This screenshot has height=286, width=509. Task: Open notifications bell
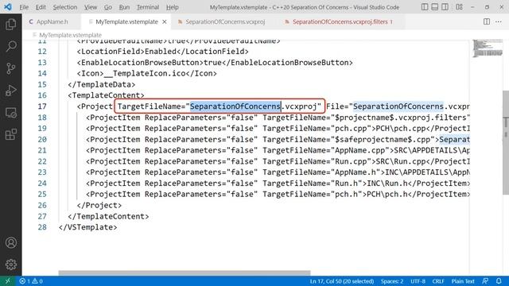point(499,281)
